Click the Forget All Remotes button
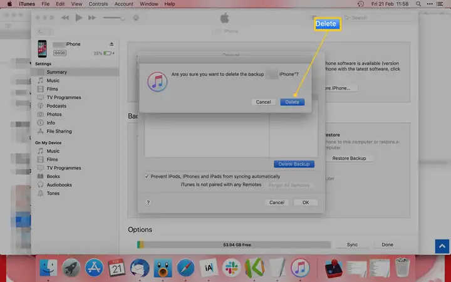 click(x=289, y=185)
